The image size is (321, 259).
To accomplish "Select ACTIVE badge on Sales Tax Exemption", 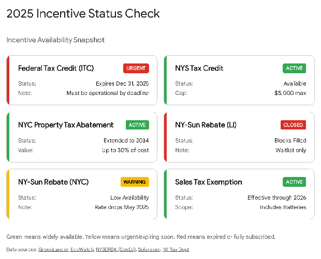I will [294, 182].
